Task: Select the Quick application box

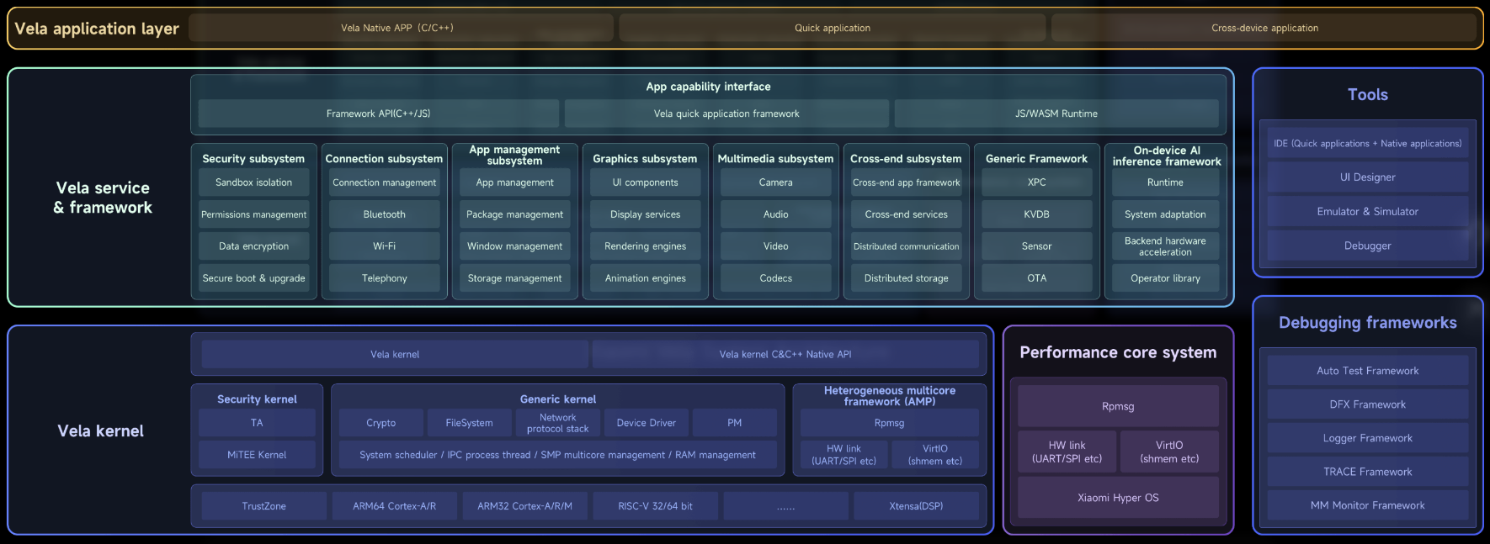Action: [833, 28]
